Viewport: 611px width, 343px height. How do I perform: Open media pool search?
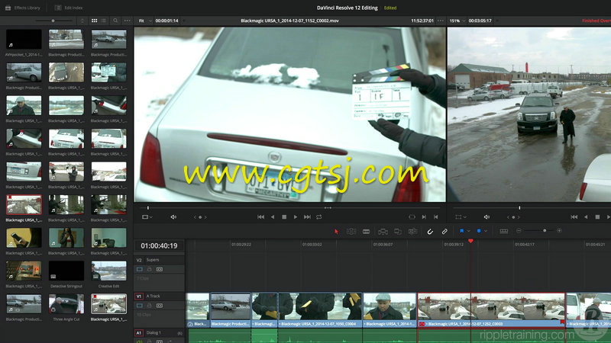tap(115, 21)
